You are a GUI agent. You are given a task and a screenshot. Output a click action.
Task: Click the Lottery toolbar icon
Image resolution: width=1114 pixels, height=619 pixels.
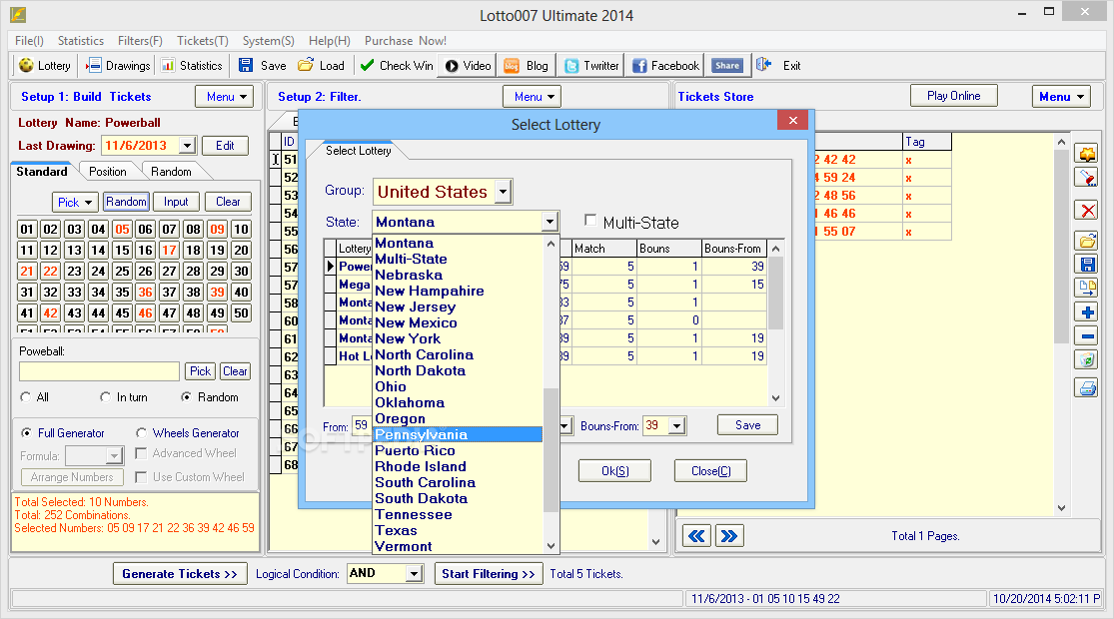(26, 65)
